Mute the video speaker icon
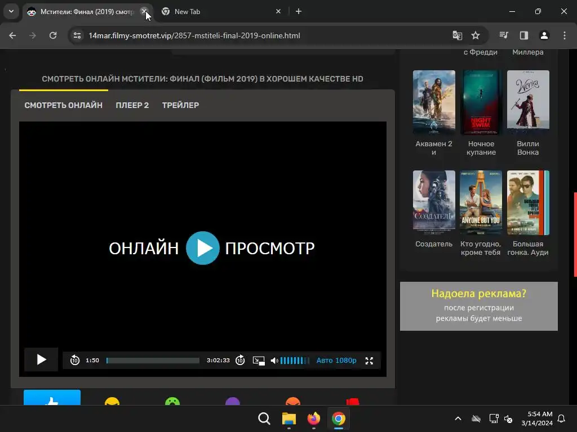Viewport: 577px width, 432px height. [x=274, y=361]
